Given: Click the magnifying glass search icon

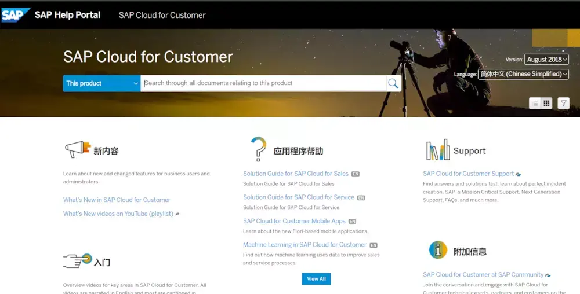Looking at the screenshot, I should (393, 83).
